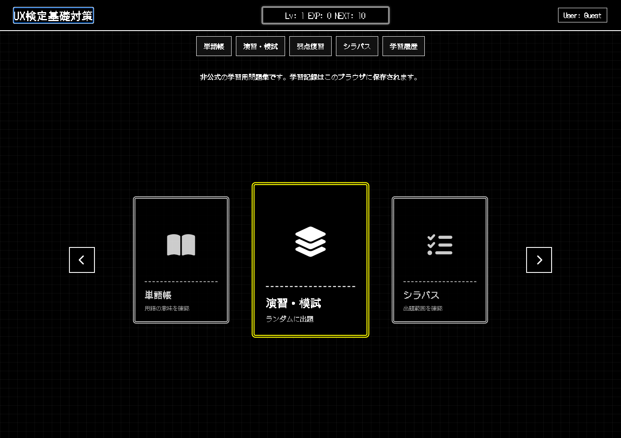
Task: Click the checklist icon on シラバス card
Action: point(440,245)
